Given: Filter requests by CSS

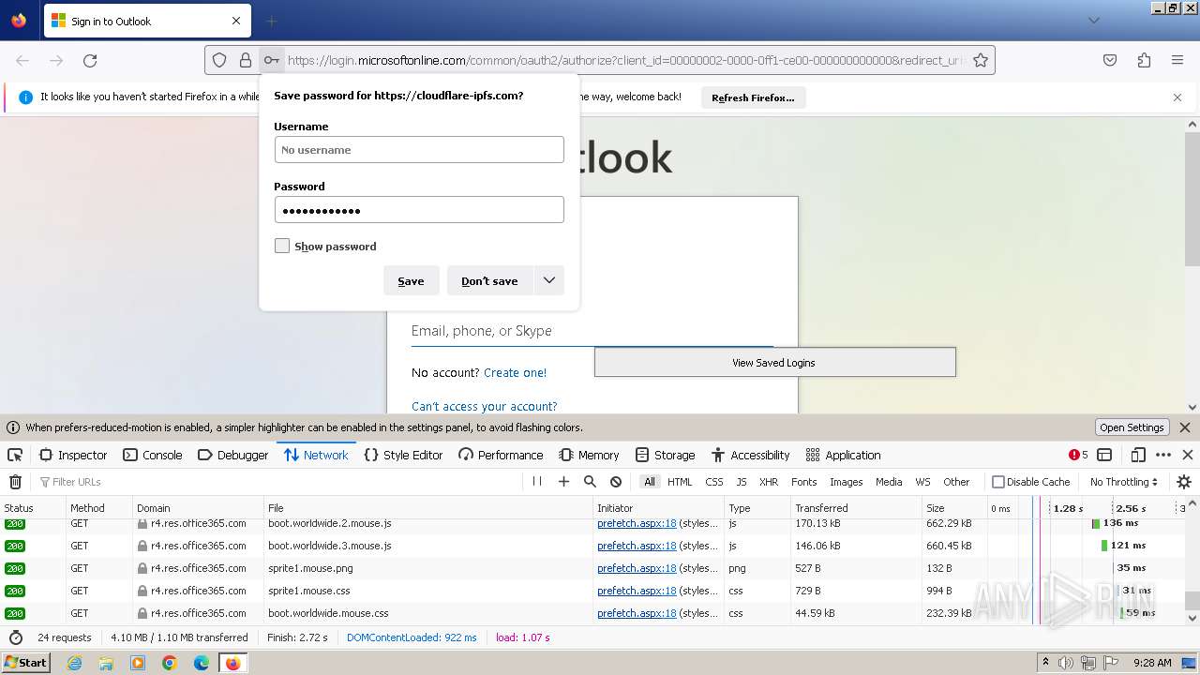Looking at the screenshot, I should pyautogui.click(x=714, y=482).
